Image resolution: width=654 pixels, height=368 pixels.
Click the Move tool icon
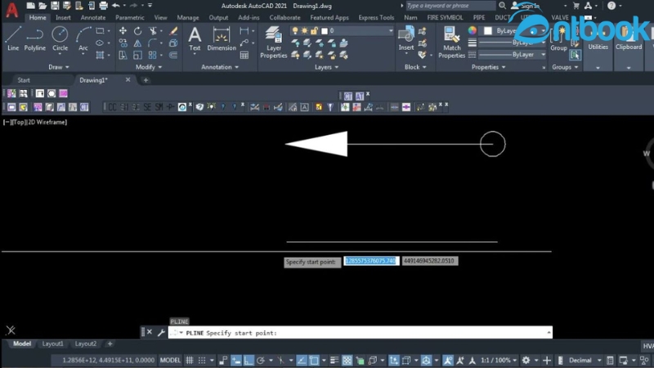(123, 31)
